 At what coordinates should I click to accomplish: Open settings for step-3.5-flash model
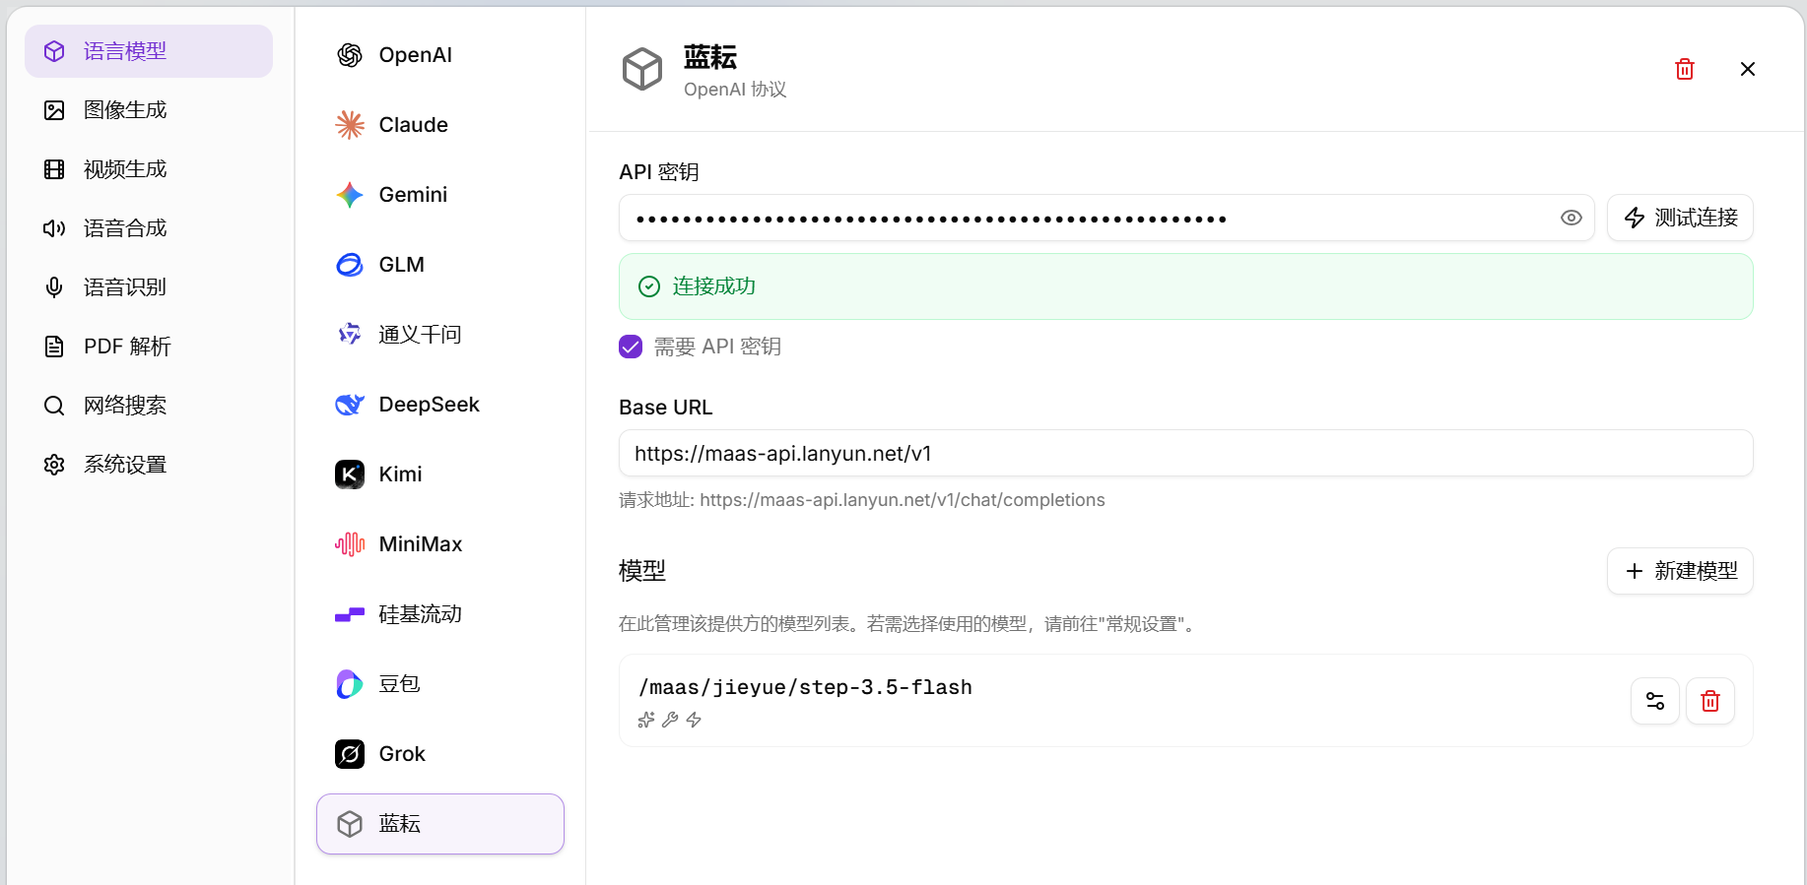(x=1655, y=701)
